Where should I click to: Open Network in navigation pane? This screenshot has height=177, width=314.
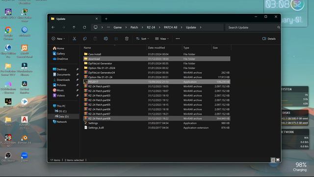click(x=60, y=122)
